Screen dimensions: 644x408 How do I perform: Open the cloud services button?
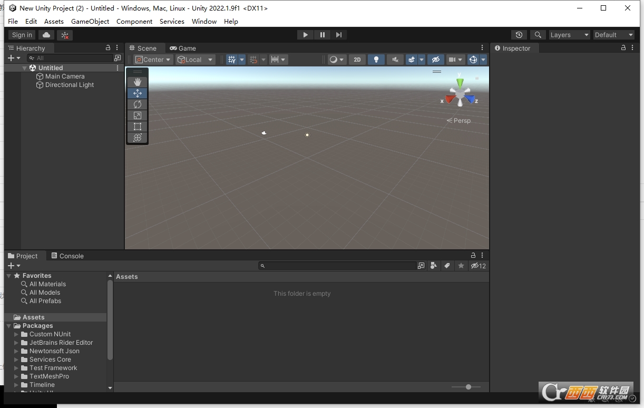tap(46, 35)
